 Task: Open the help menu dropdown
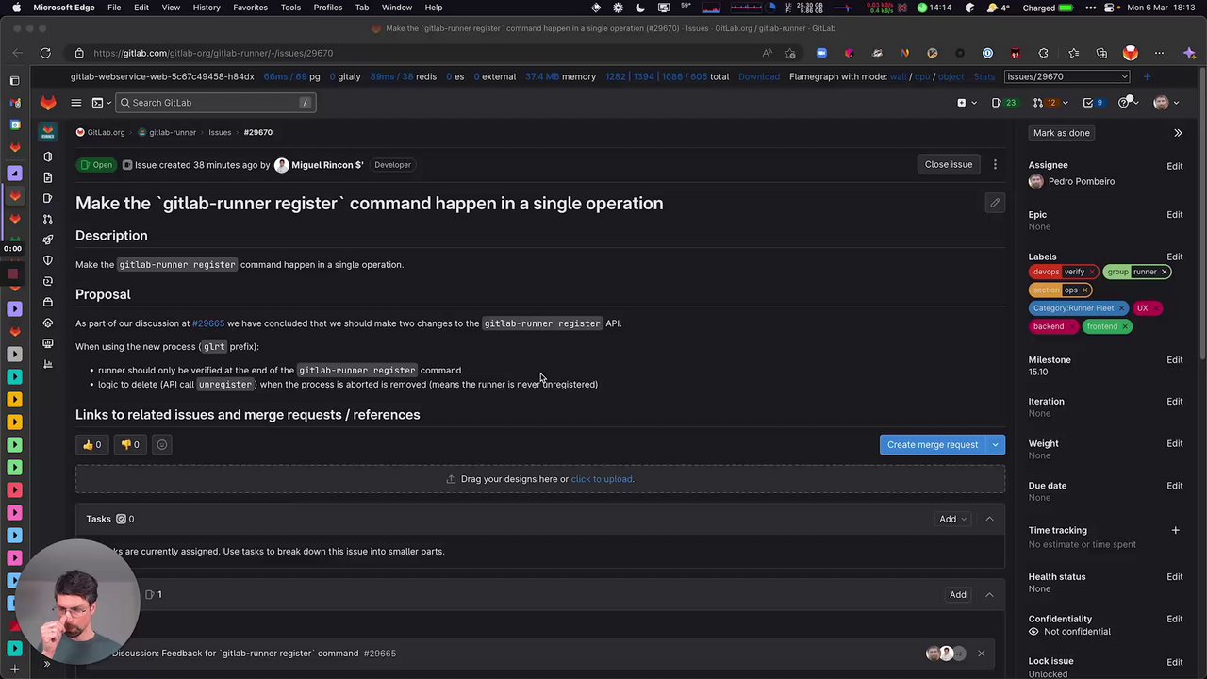pos(1127,102)
